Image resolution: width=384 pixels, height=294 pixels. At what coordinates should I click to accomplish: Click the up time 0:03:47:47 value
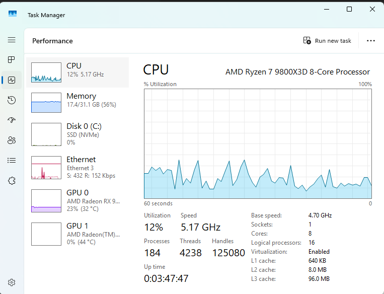pyautogui.click(x=166, y=278)
